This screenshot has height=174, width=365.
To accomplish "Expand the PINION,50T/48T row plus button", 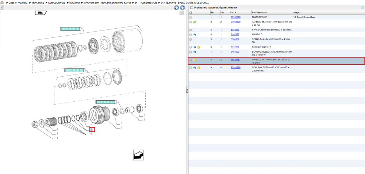I will coord(191,17).
